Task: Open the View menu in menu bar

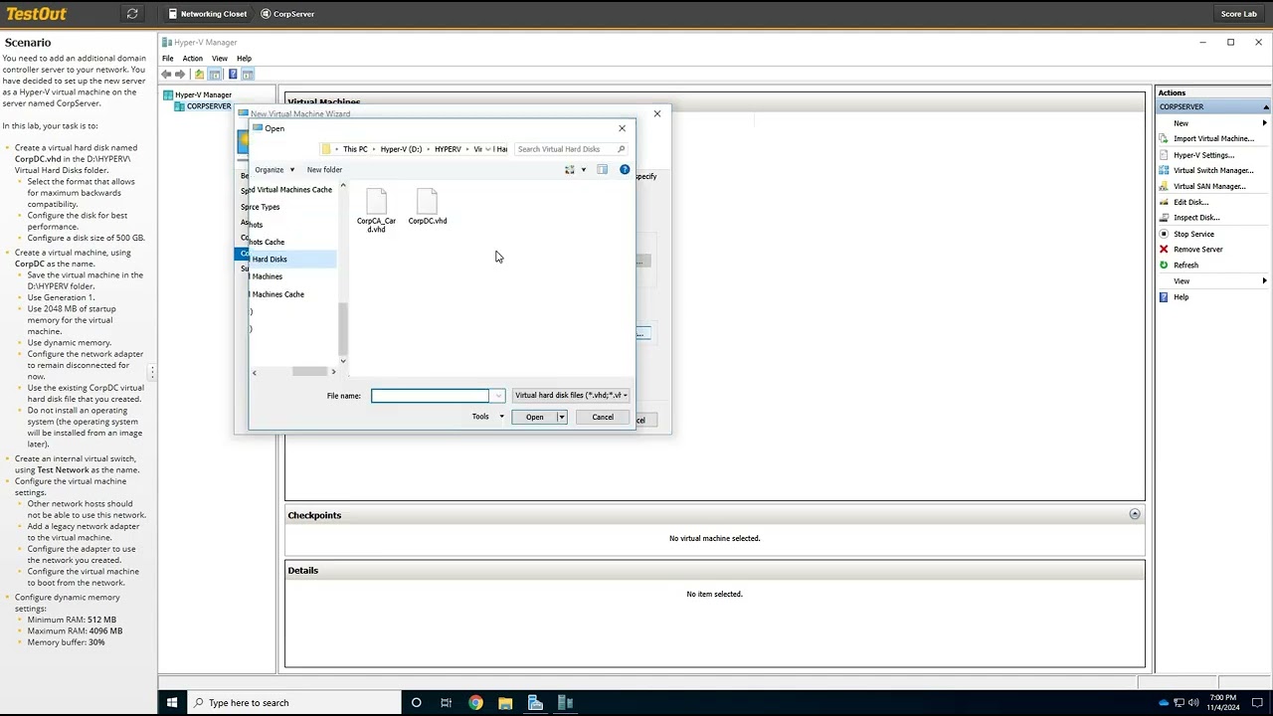Action: [x=219, y=59]
